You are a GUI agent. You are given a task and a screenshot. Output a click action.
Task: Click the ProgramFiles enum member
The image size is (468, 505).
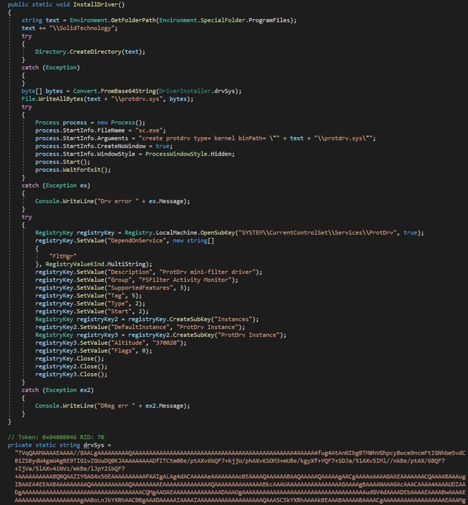[269, 20]
